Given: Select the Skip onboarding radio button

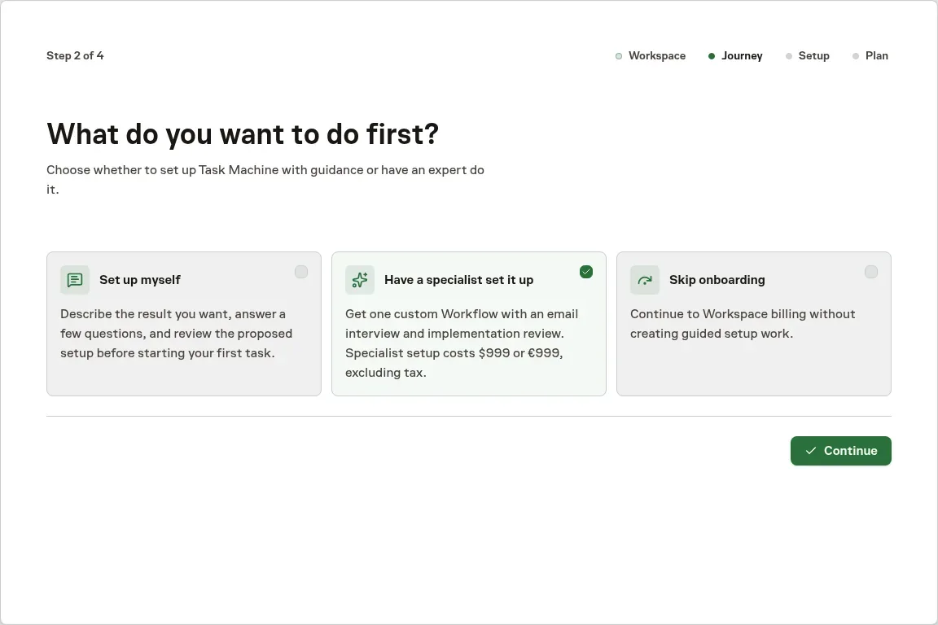Looking at the screenshot, I should [x=871, y=272].
